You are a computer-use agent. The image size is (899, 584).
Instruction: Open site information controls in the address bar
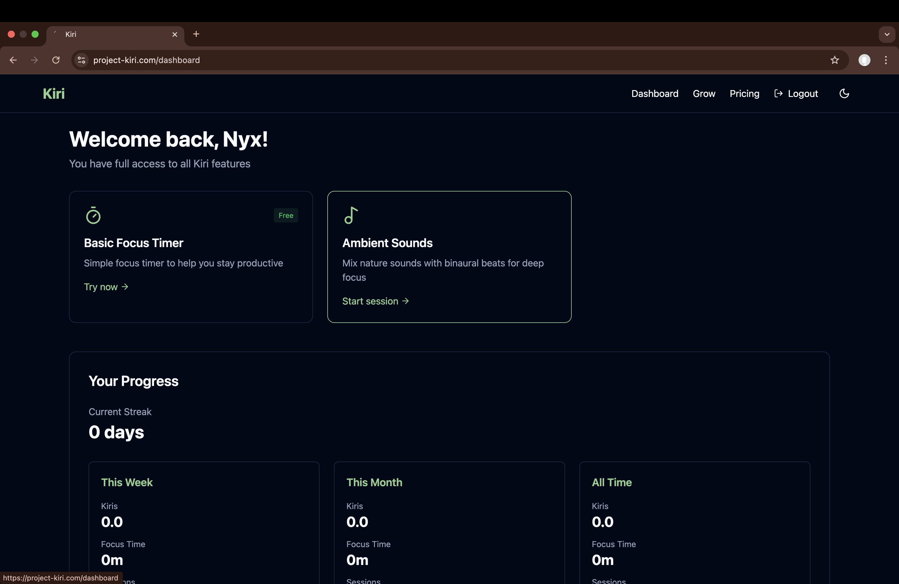click(x=81, y=60)
